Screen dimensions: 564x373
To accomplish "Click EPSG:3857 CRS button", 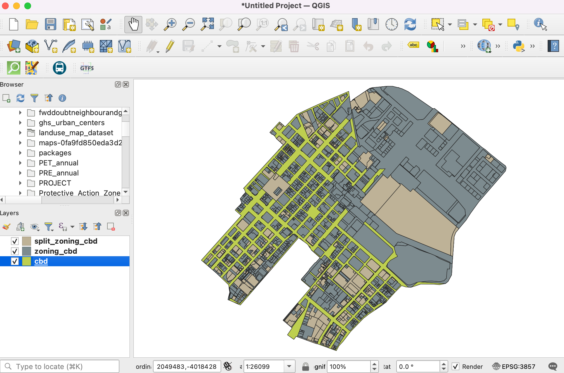I will click(514, 366).
